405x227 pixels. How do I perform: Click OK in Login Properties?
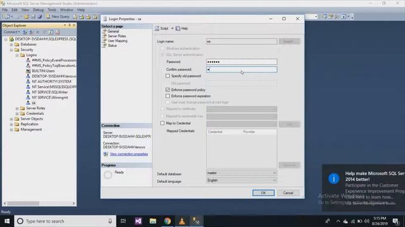pos(263,193)
